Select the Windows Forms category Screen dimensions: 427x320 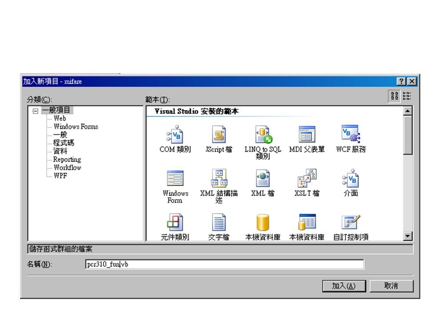coord(76,127)
